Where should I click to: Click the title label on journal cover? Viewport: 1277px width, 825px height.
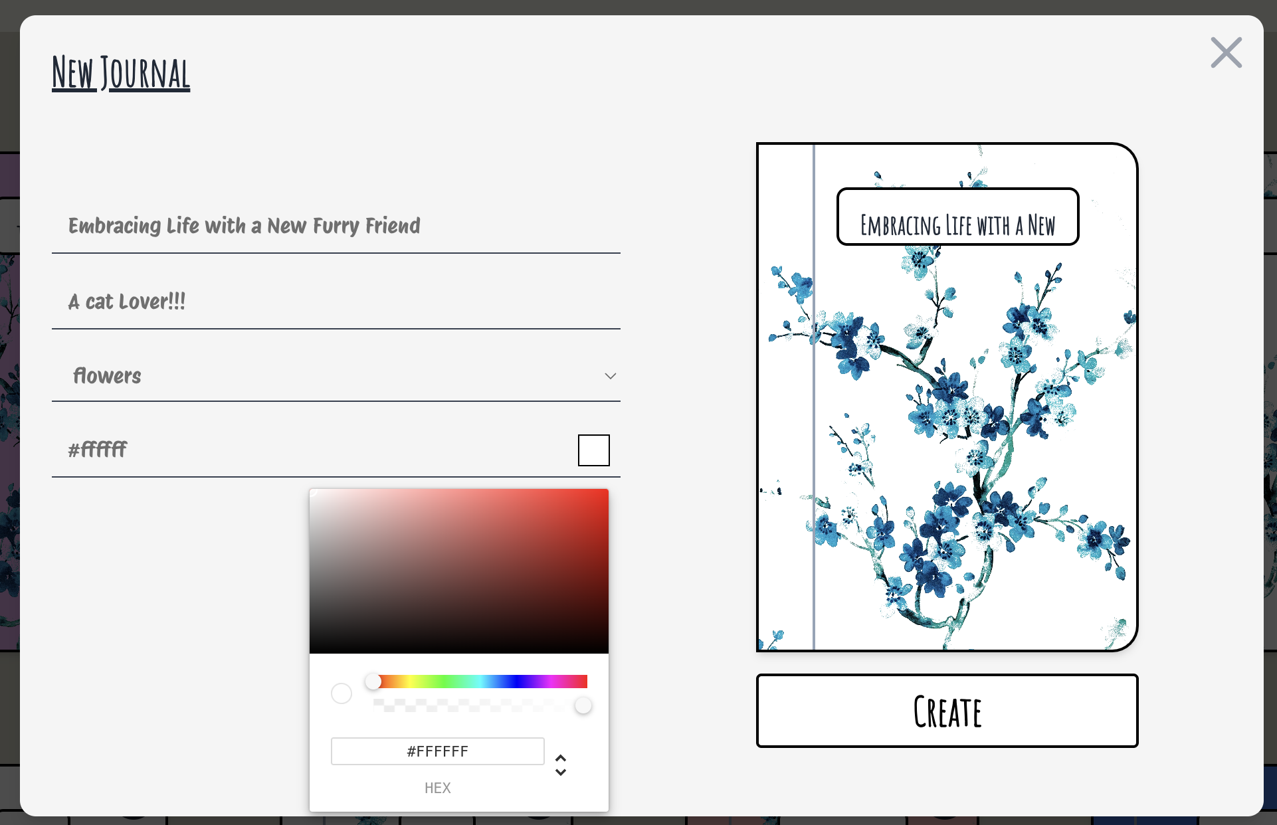957,217
